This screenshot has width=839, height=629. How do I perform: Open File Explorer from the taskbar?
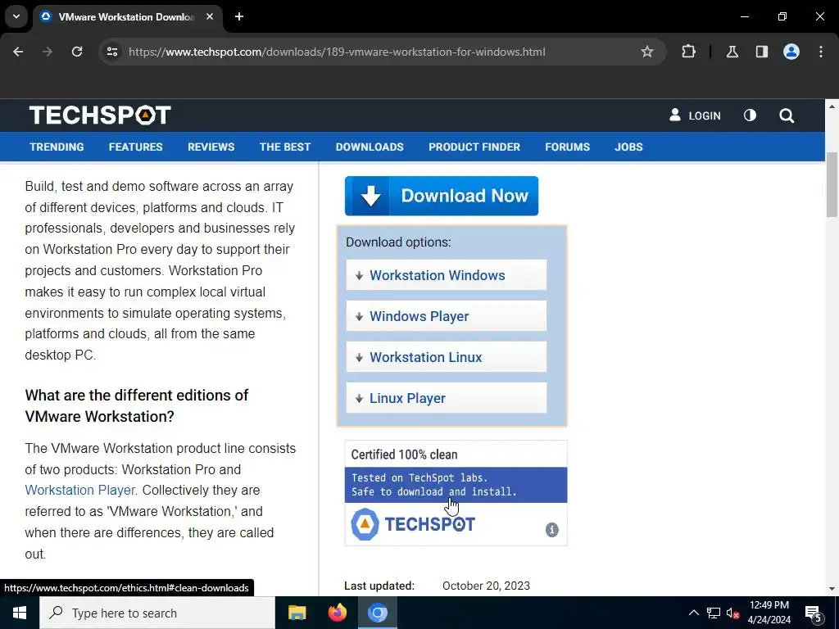297,613
